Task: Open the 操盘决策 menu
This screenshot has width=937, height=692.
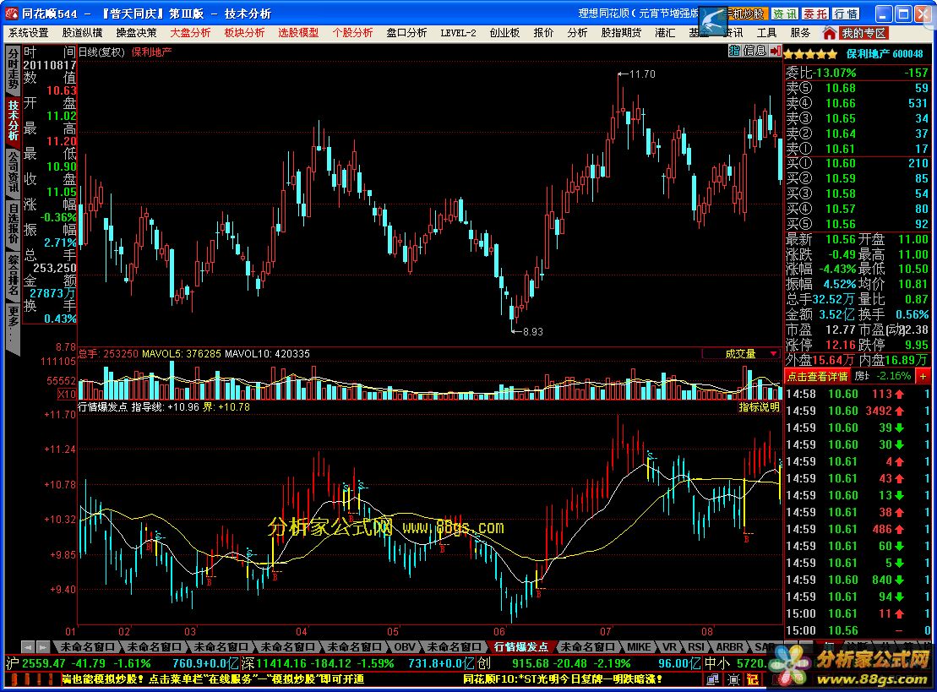Action: [136, 33]
